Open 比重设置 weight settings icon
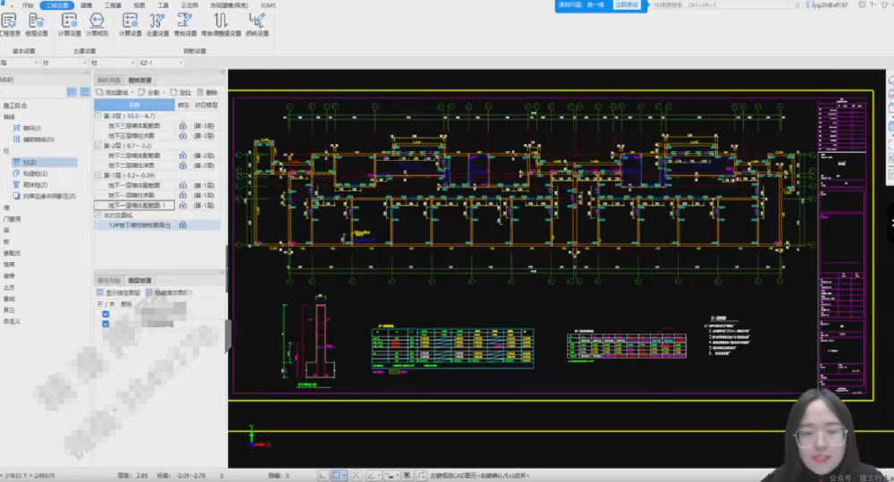This screenshot has width=894, height=482. 157,24
